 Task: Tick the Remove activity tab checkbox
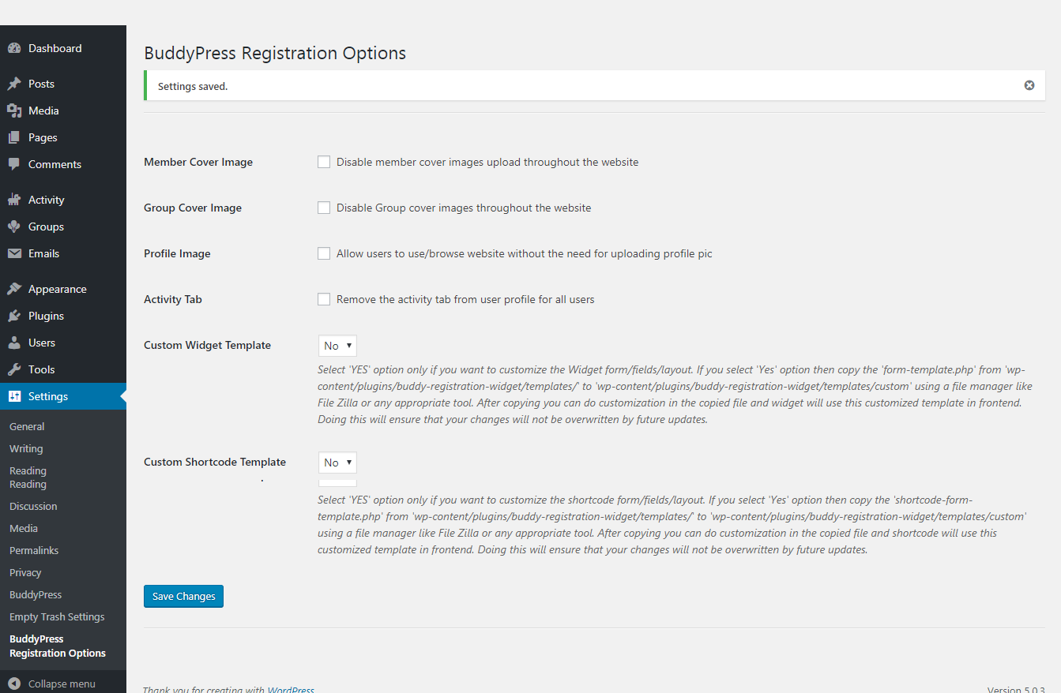click(324, 299)
